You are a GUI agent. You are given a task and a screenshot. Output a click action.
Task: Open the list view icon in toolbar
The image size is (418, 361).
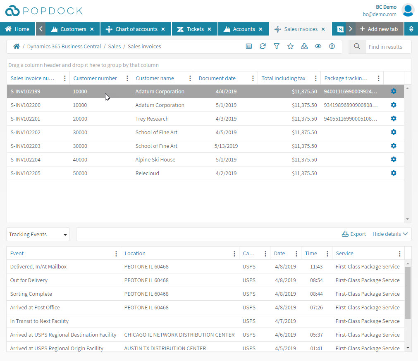click(249, 46)
